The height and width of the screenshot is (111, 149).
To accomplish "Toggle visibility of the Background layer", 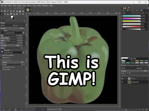I will tap(123, 82).
